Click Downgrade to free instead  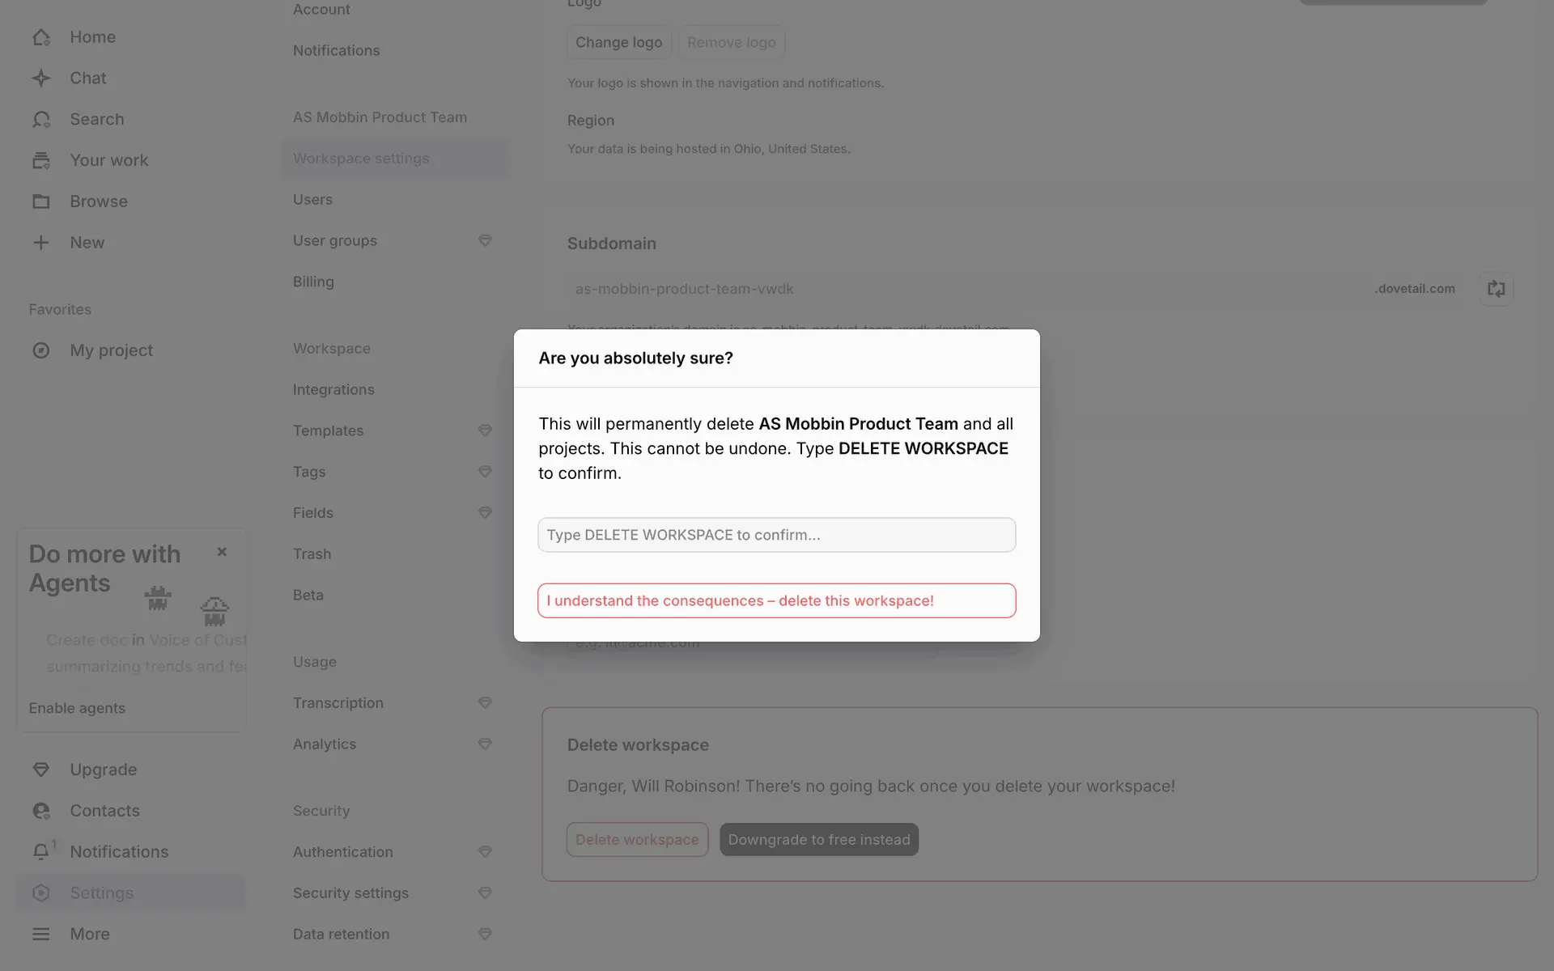coord(818,839)
